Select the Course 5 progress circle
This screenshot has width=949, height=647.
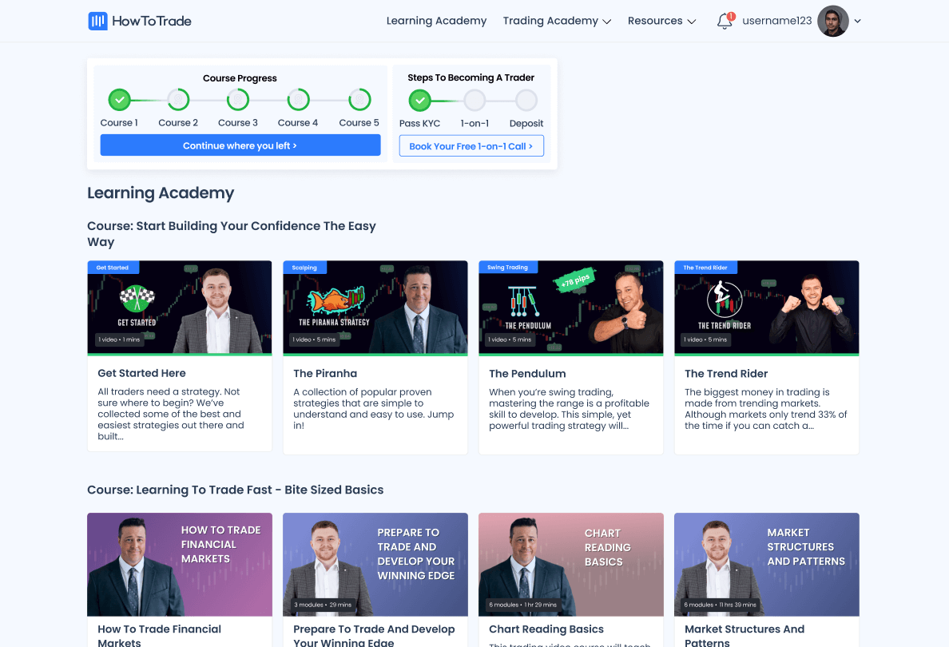point(359,100)
